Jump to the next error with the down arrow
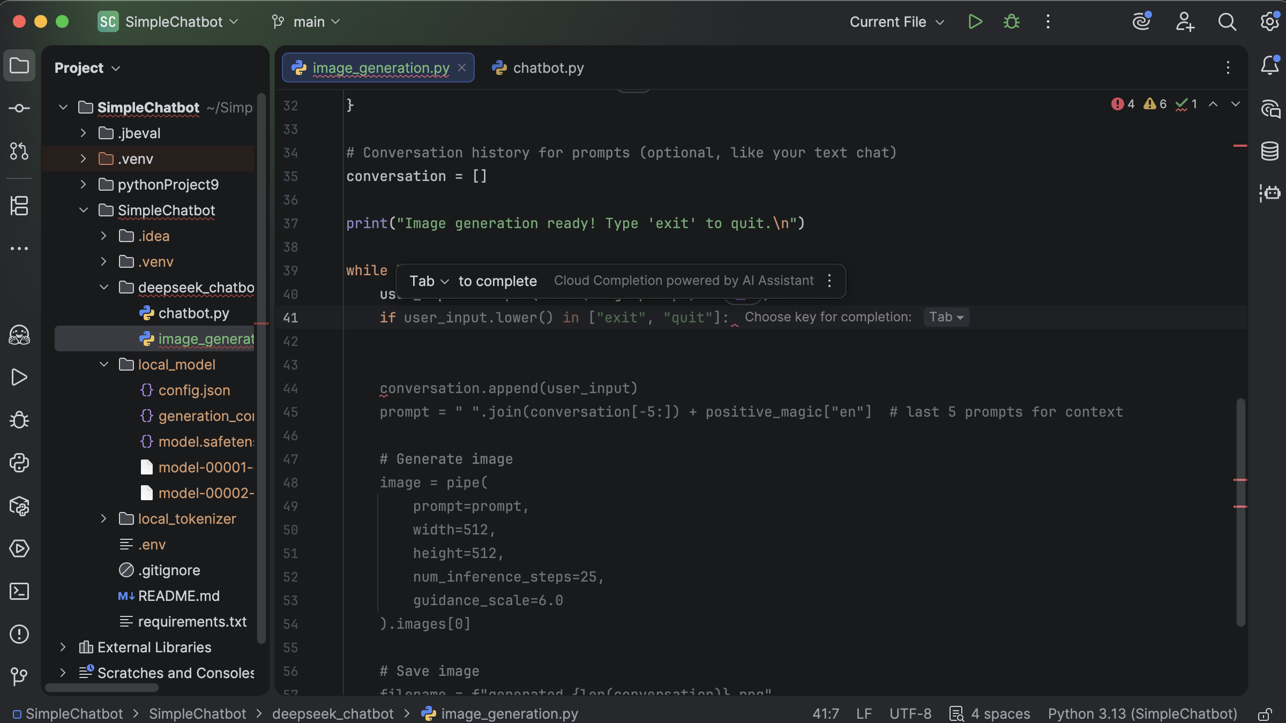The height and width of the screenshot is (723, 1286). pyautogui.click(x=1236, y=104)
